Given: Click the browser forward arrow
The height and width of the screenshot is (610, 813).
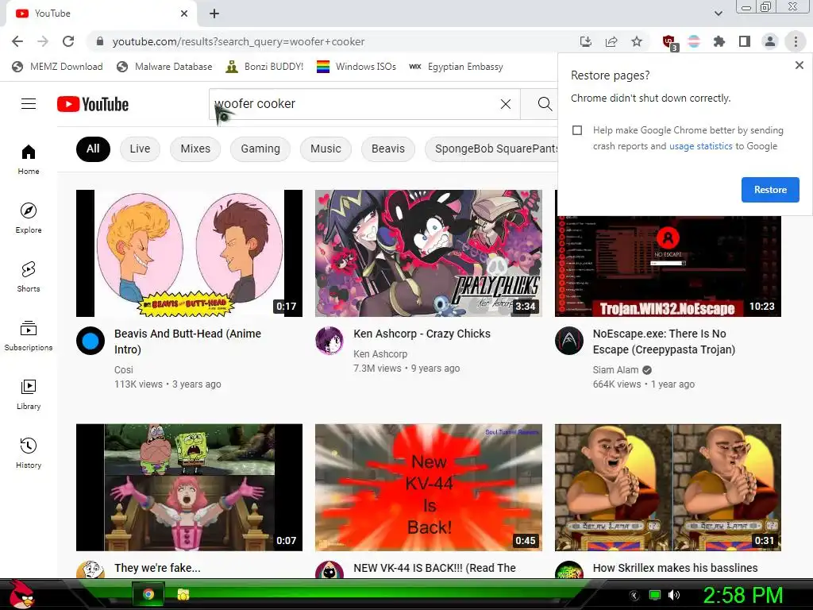Looking at the screenshot, I should (43, 41).
